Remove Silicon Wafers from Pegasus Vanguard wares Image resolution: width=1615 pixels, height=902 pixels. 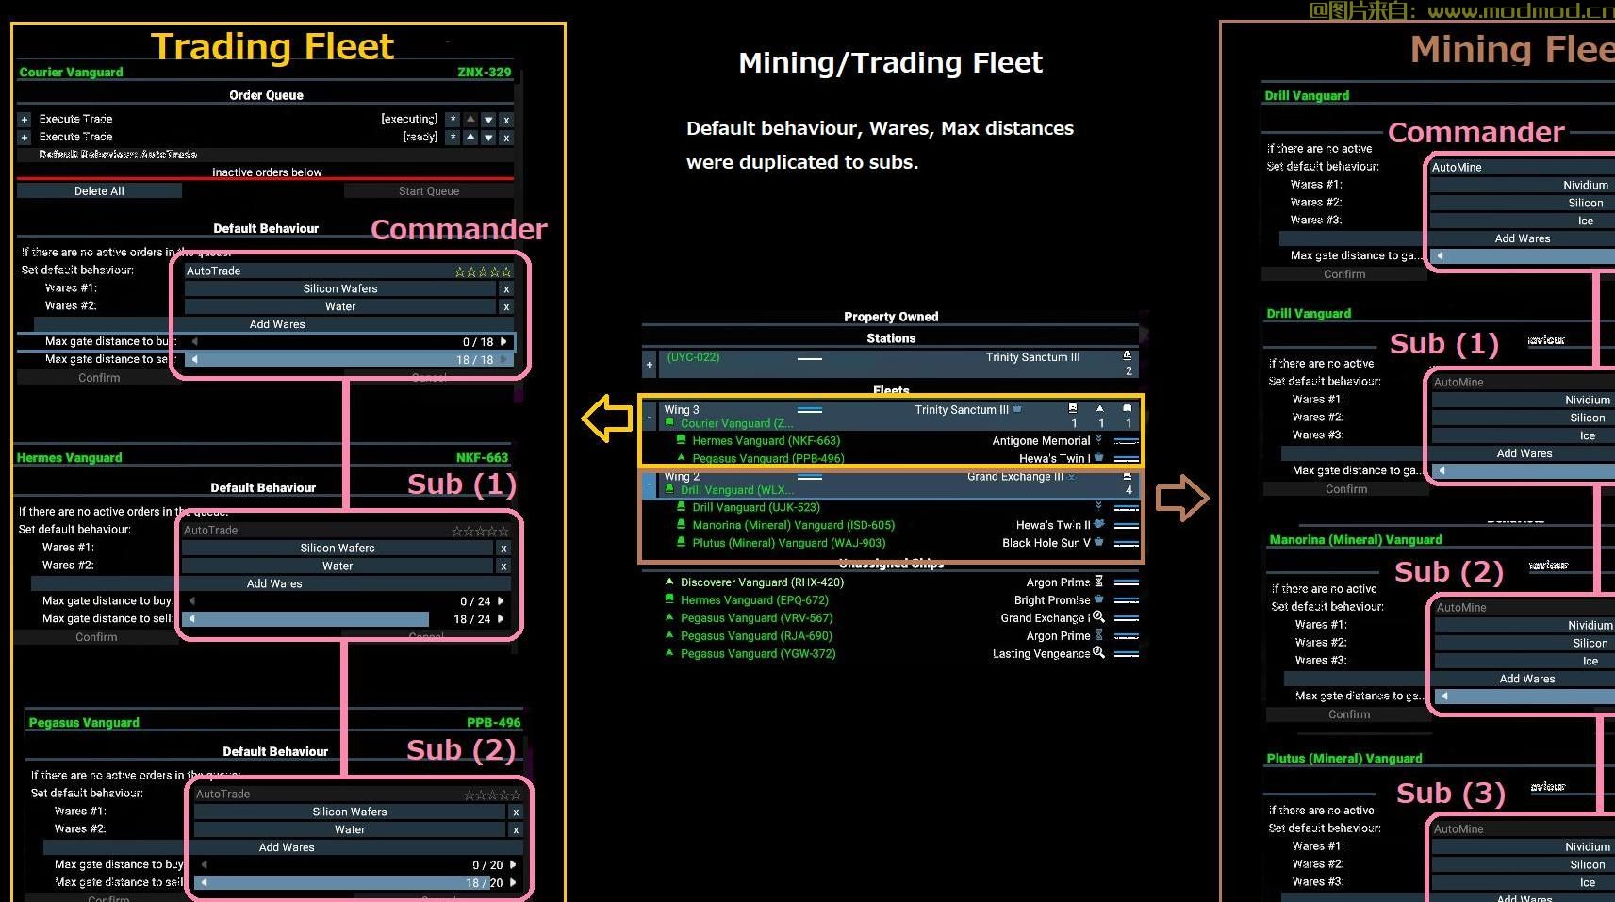[x=516, y=812]
